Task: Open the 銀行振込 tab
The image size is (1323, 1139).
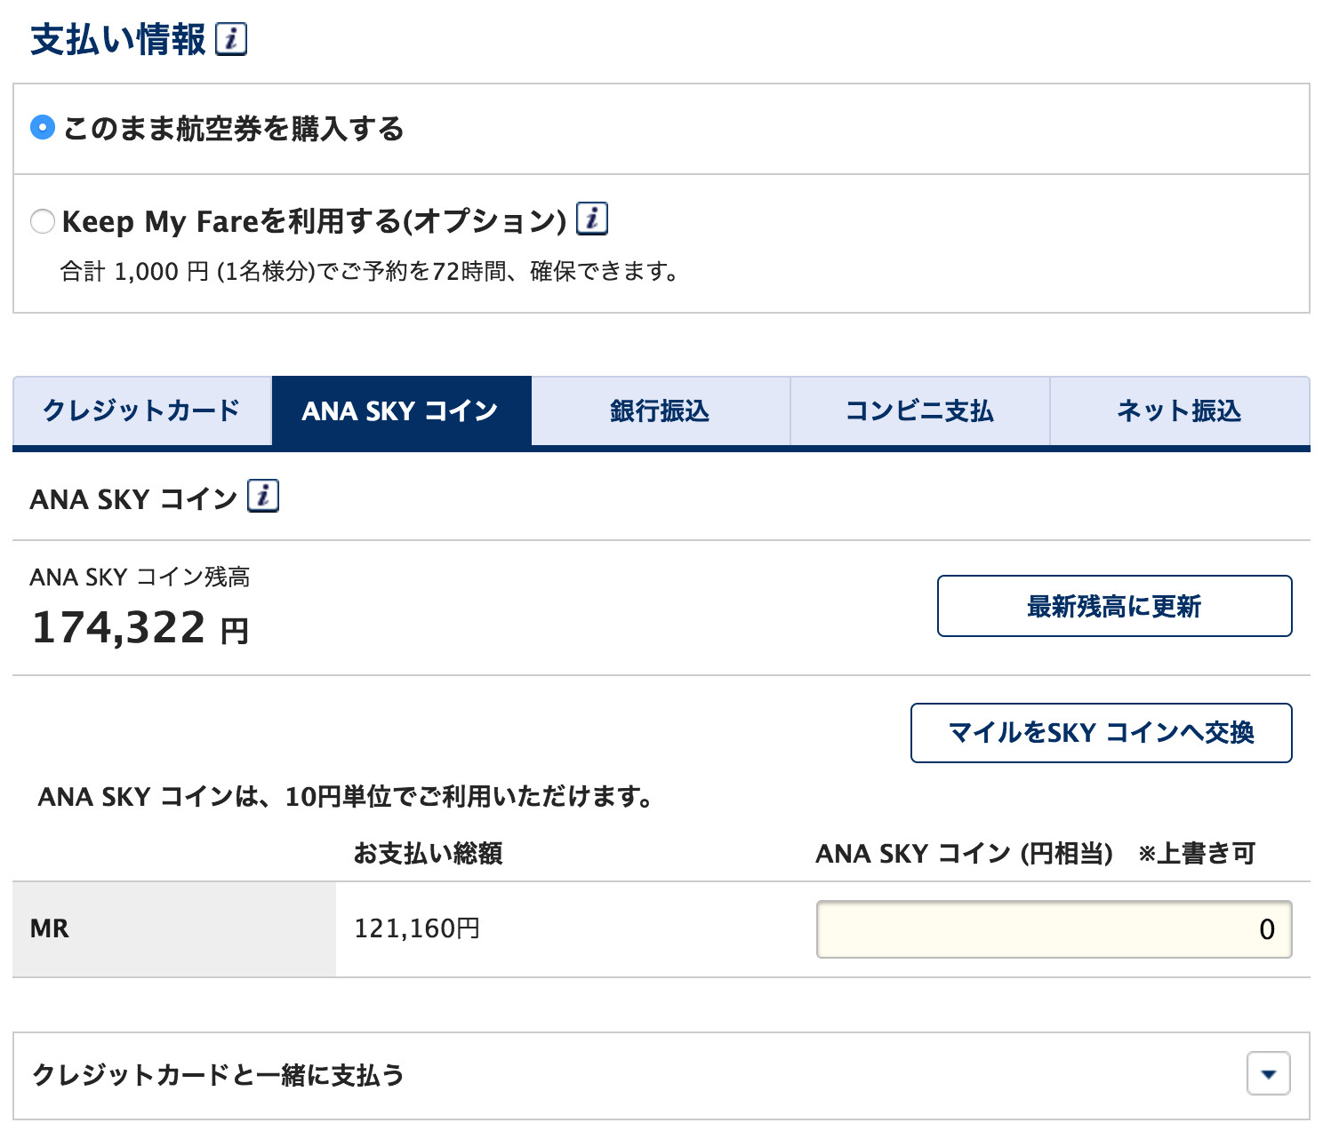Action: 660,410
